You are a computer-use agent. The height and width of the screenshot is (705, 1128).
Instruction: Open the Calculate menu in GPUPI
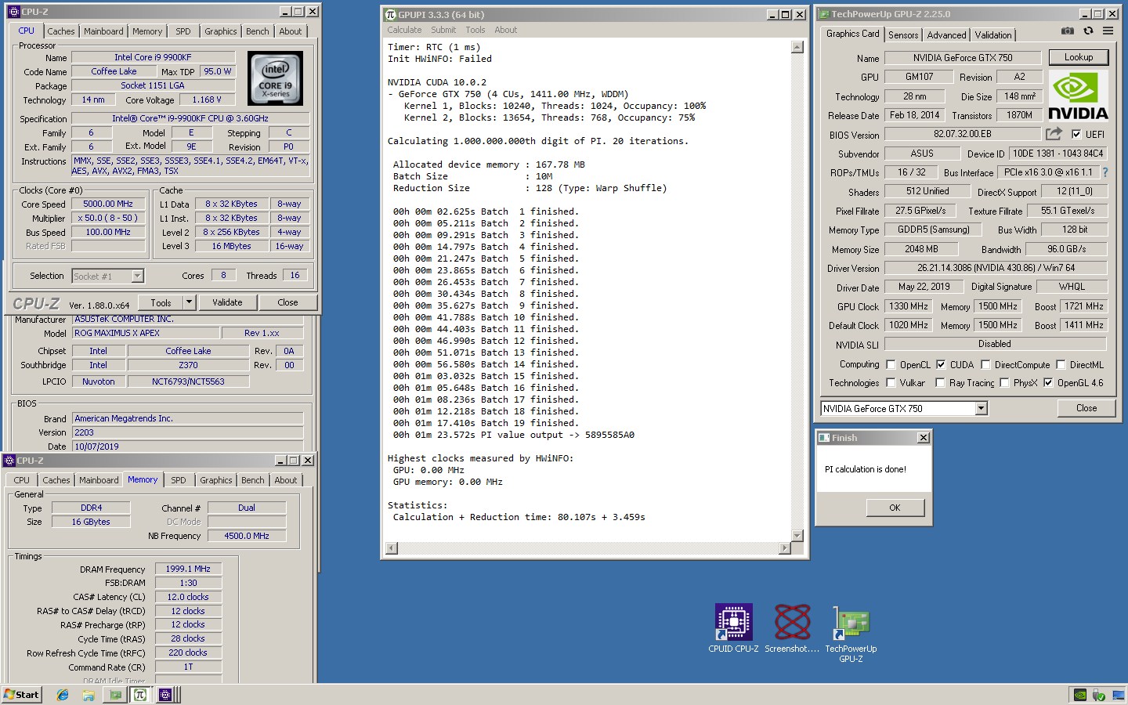404,30
